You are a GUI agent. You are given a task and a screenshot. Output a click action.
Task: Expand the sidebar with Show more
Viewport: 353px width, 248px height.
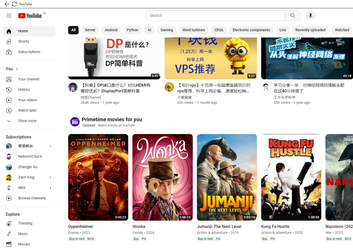(27, 121)
